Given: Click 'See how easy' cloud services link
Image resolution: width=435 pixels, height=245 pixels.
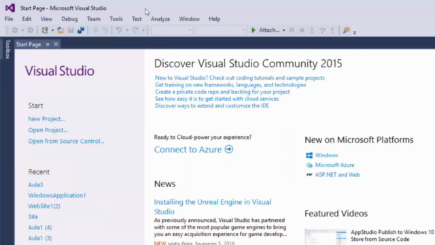Looking at the screenshot, I should click(217, 99).
